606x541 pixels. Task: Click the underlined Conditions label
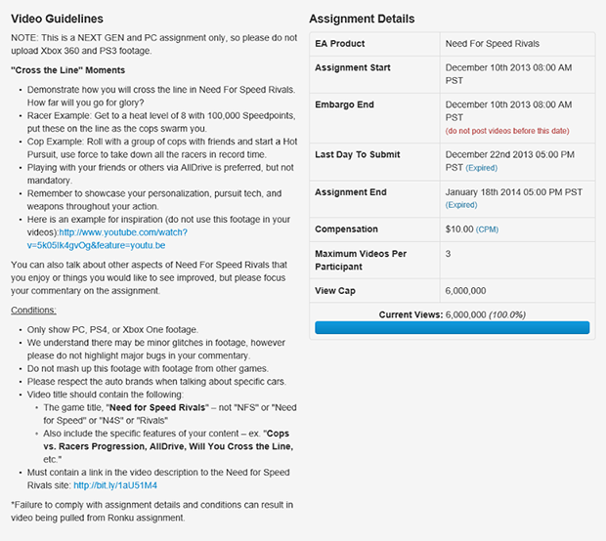click(x=33, y=310)
